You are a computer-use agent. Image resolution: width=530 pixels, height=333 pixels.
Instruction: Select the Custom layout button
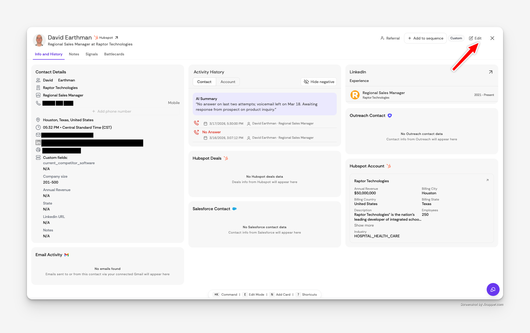456,38
